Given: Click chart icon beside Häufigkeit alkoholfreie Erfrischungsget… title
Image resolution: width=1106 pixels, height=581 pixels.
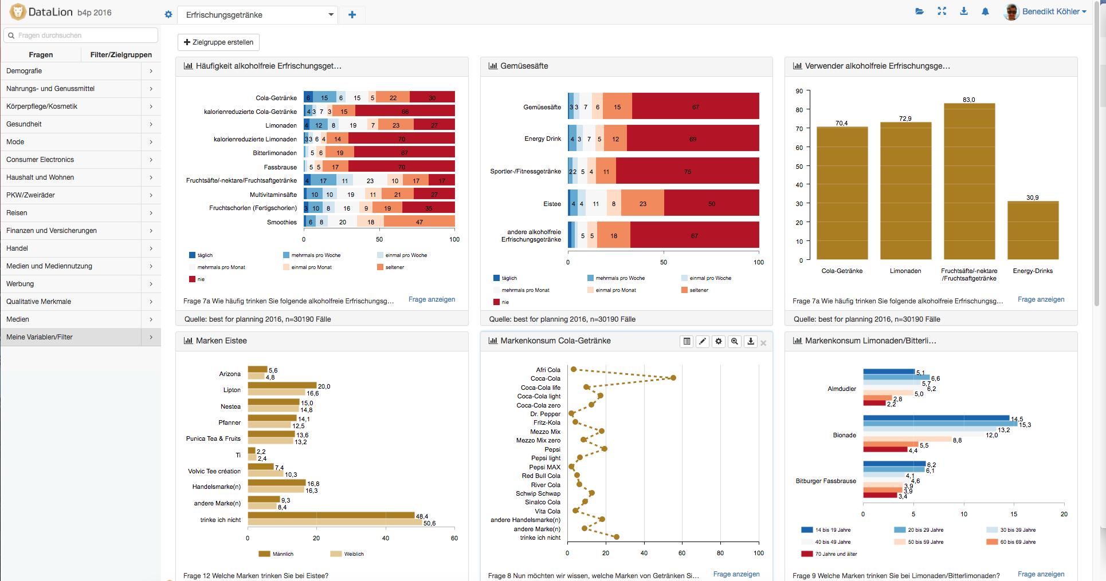Looking at the screenshot, I should click(188, 66).
